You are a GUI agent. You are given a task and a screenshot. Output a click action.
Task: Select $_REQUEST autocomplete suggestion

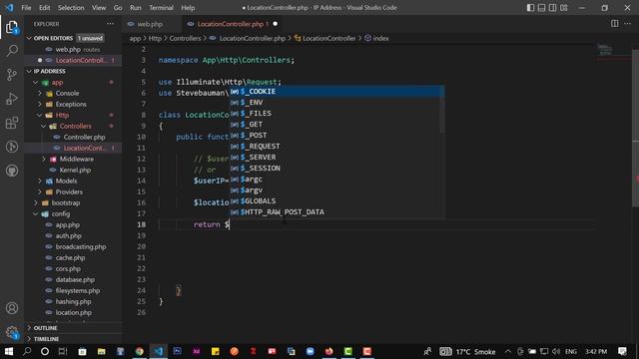pos(336,147)
